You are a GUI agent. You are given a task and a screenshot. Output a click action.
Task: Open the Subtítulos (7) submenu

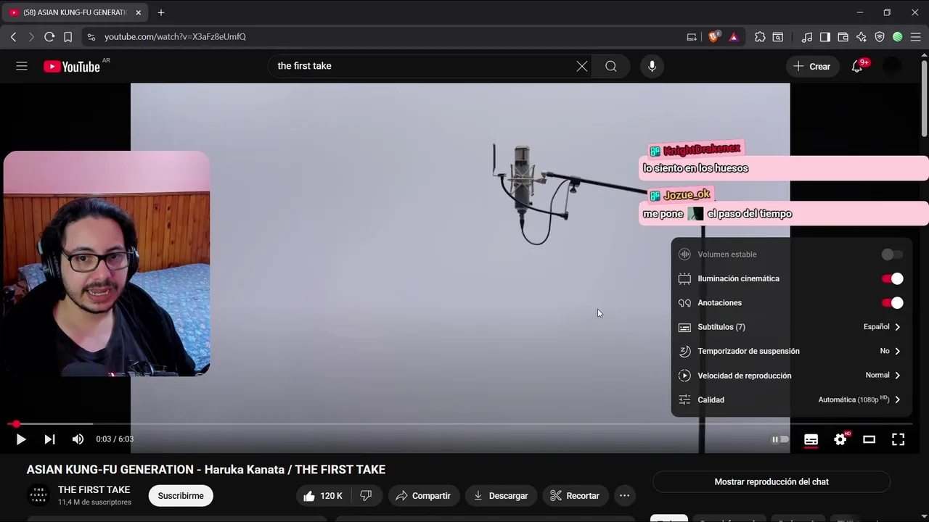(x=791, y=327)
